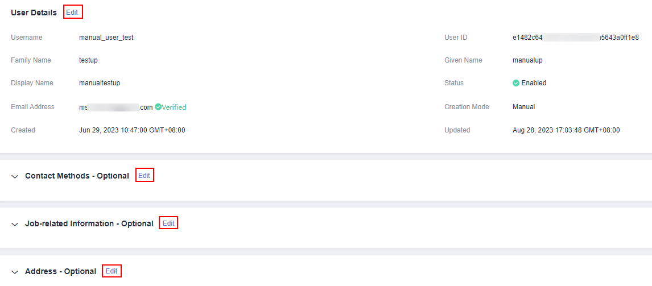Image resolution: width=652 pixels, height=286 pixels.
Task: Expand the Address section chevron
Action: 15,272
